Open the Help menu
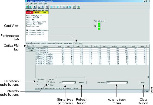Image resolution: width=153 pixels, height=105 pixels. (45, 3)
